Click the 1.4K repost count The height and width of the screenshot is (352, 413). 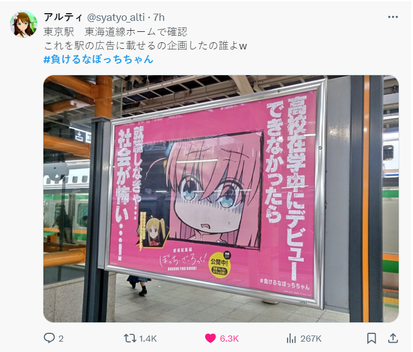click(148, 339)
